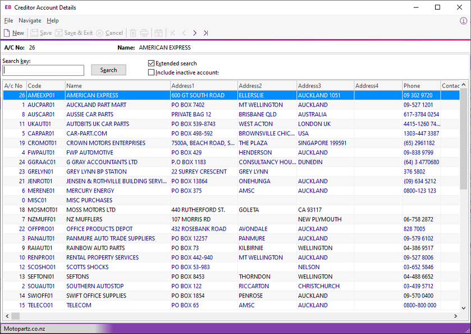Enable Include inactive accounts checkbox
This screenshot has width=471, height=334.
(x=151, y=72)
